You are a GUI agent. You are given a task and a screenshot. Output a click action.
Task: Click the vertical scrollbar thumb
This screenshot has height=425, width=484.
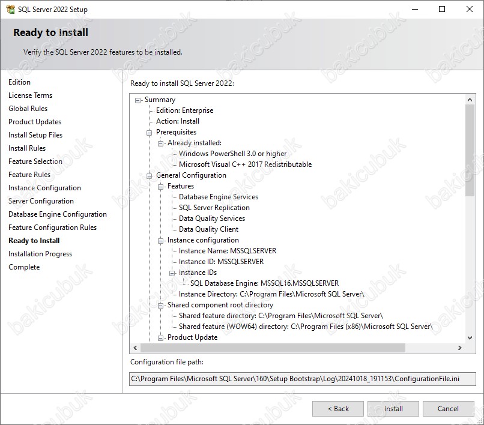[470, 150]
